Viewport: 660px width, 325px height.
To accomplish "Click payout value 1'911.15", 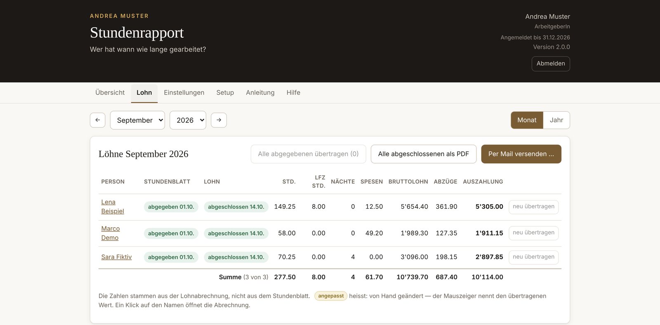I will tap(489, 233).
